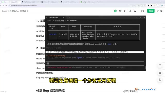Click the terminal prompt input line

tap(95, 63)
